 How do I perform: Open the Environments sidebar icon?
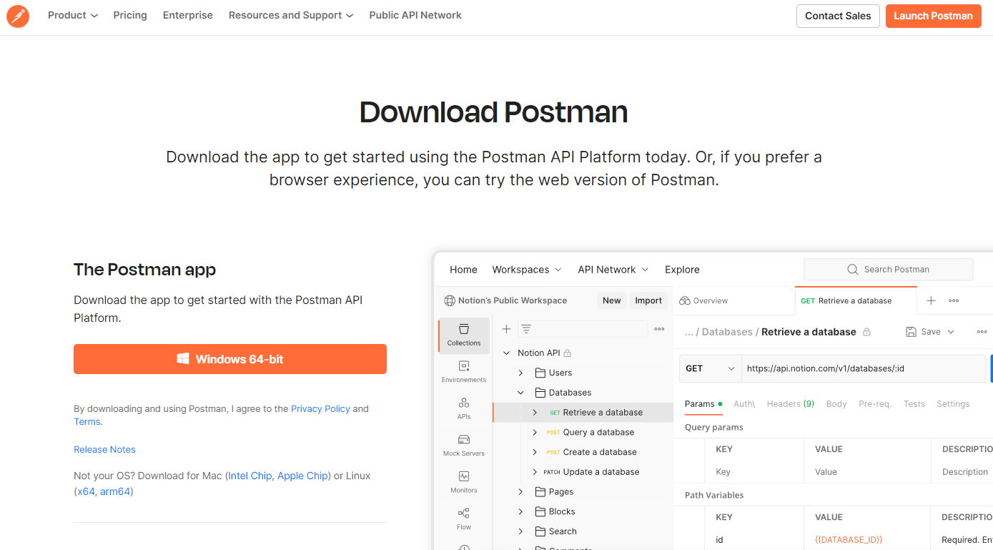(464, 371)
